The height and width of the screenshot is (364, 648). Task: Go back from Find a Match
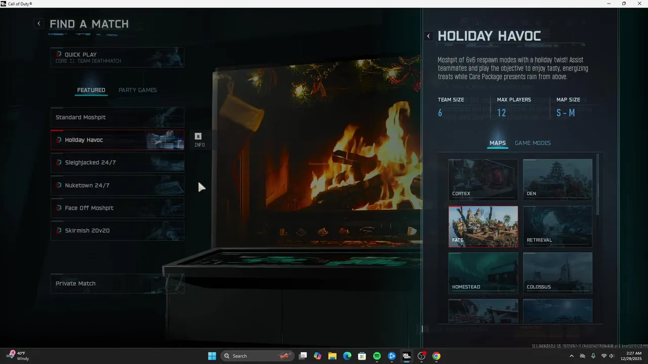click(39, 24)
